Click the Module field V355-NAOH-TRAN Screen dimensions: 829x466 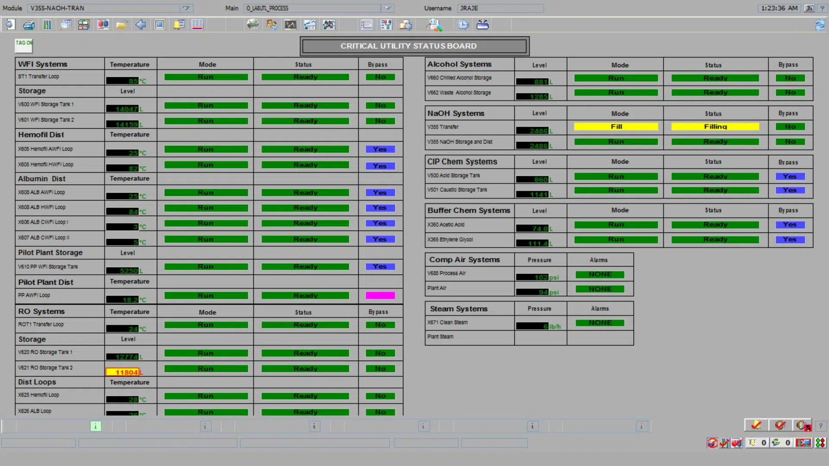coord(104,8)
